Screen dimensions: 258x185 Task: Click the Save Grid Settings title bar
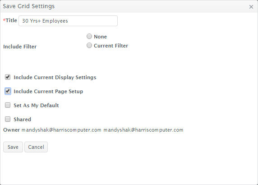[x=129, y=6]
